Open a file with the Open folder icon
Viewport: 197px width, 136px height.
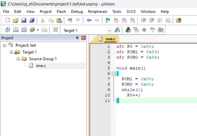pyautogui.click(x=16, y=20)
